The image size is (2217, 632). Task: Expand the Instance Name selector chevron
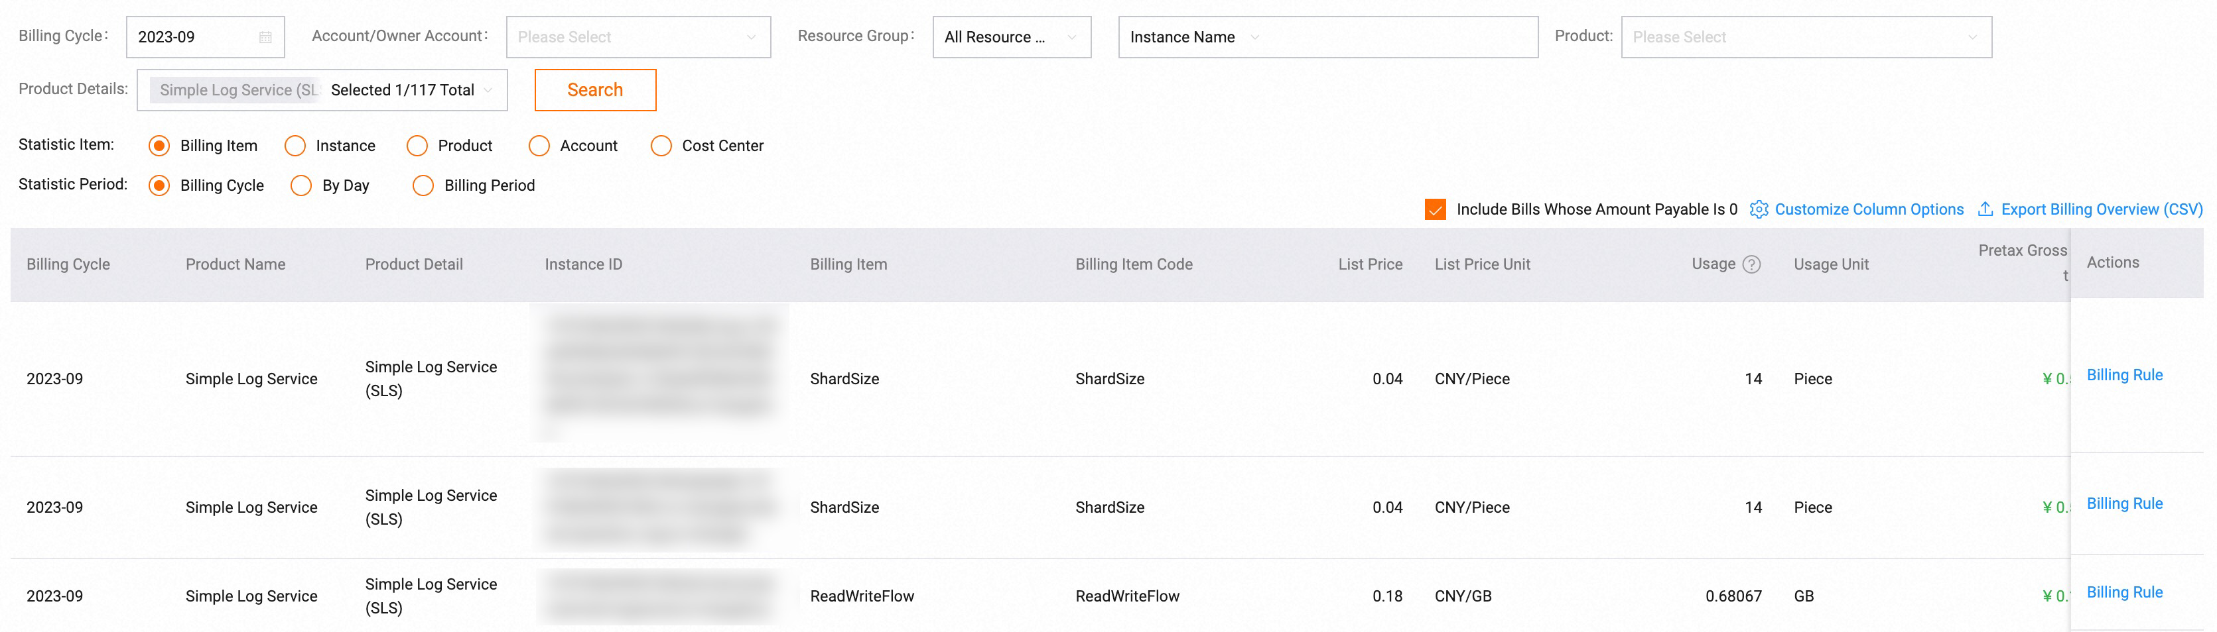tap(1255, 37)
